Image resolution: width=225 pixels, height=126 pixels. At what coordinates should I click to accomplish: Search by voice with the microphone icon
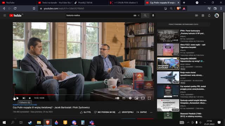[153, 15]
